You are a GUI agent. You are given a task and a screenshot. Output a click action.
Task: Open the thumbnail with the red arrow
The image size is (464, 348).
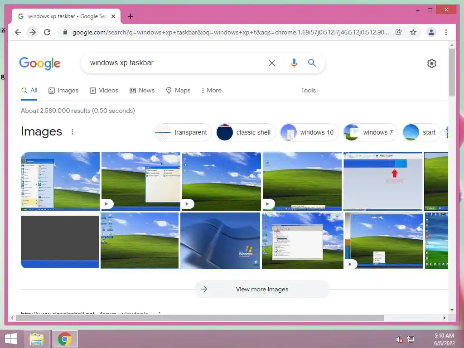[383, 181]
